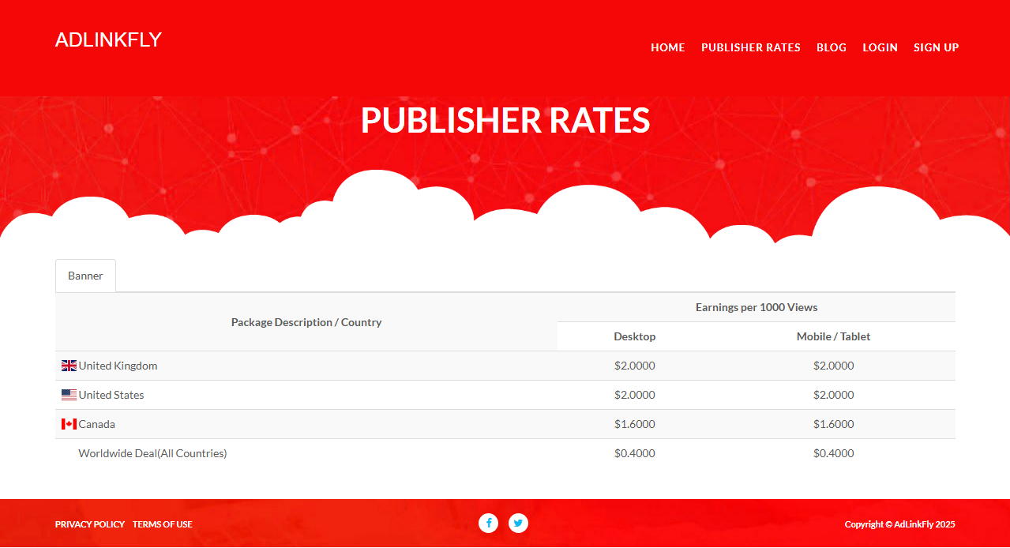This screenshot has width=1010, height=548.
Task: Go to the Home menu item
Action: pyautogui.click(x=668, y=47)
